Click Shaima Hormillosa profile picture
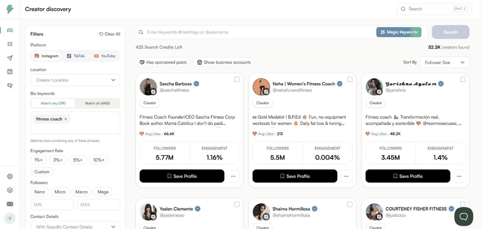This screenshot has height=229, width=482. [x=261, y=212]
